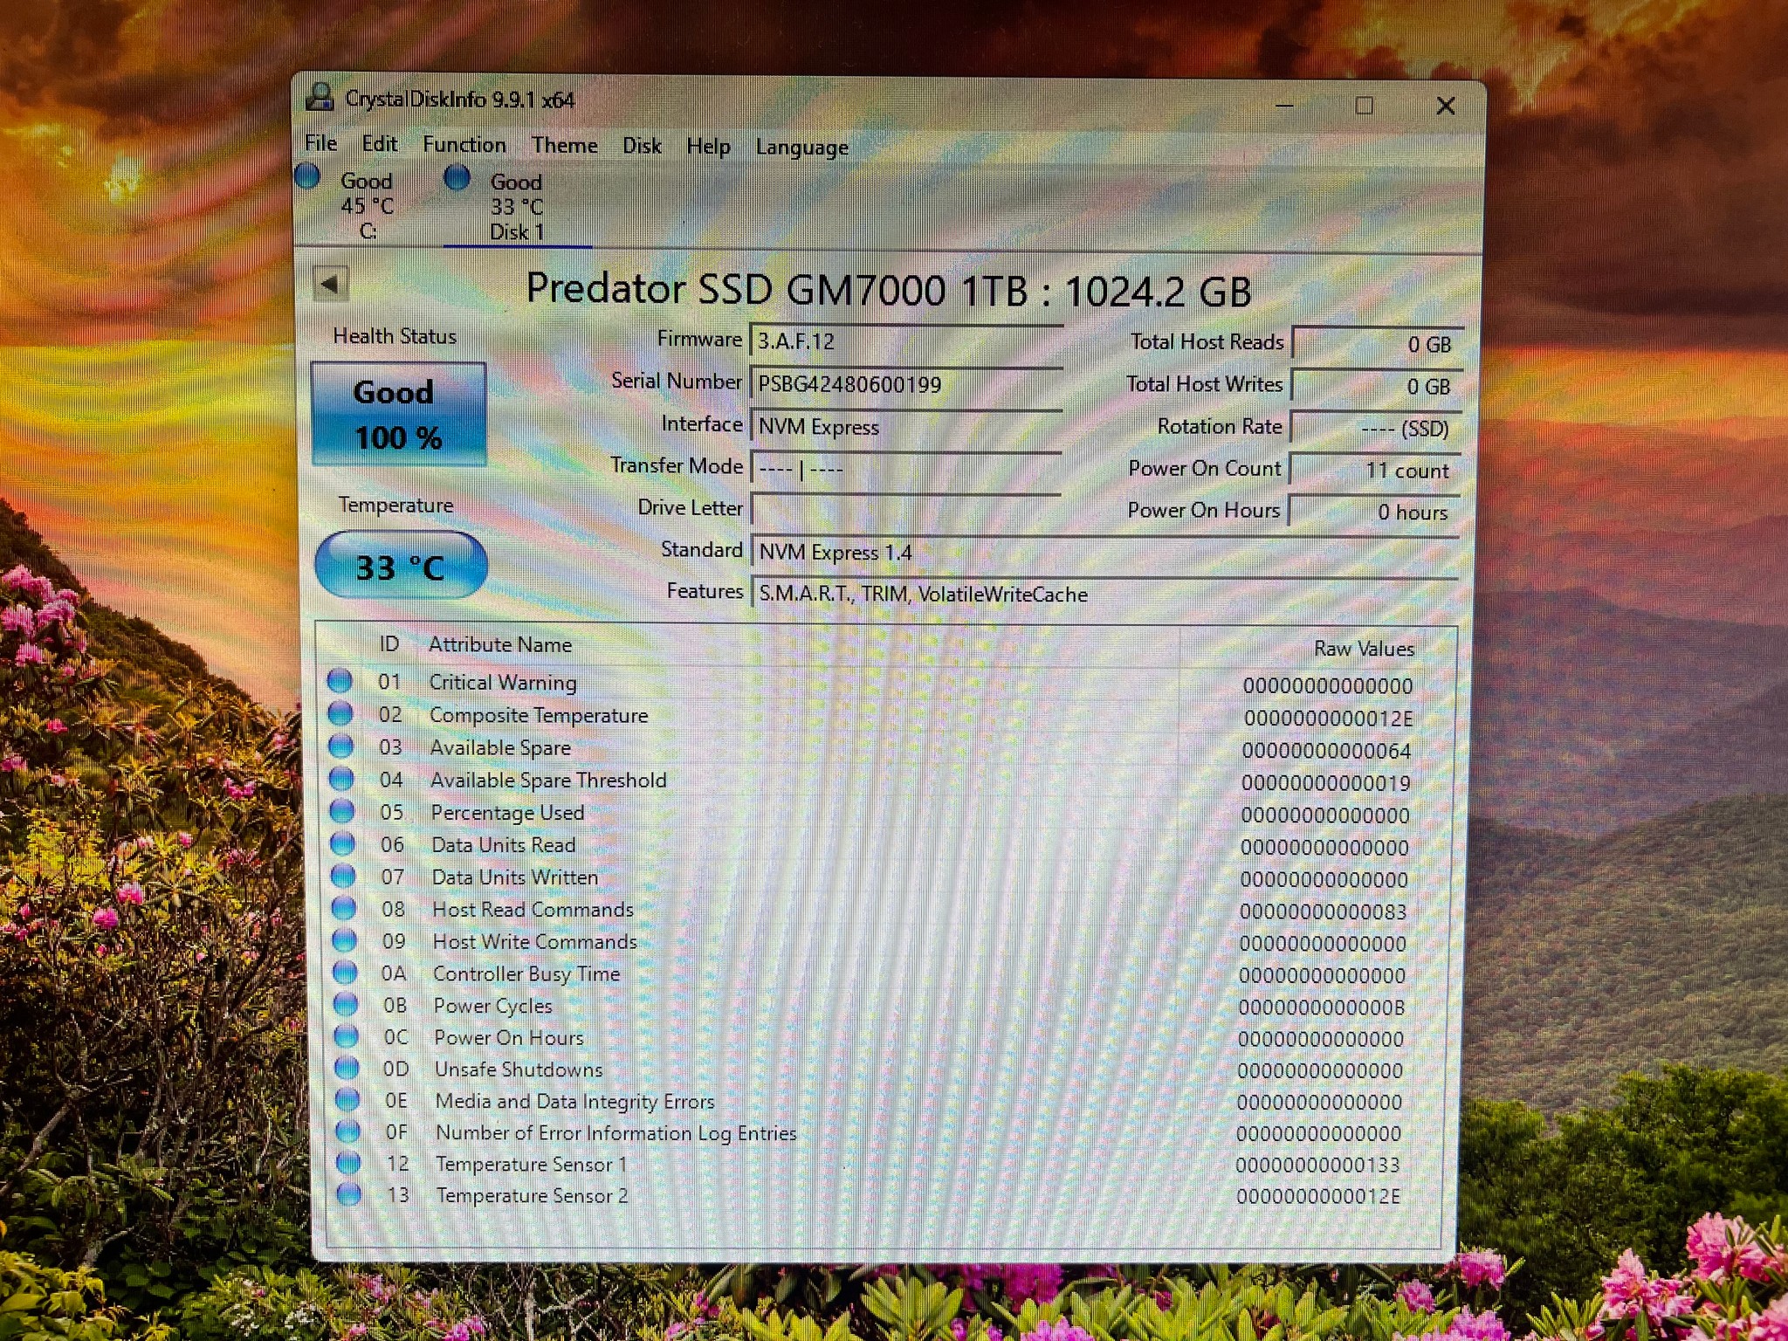This screenshot has width=1788, height=1341.
Task: Click the status orb for Disk 1
Action: click(457, 177)
